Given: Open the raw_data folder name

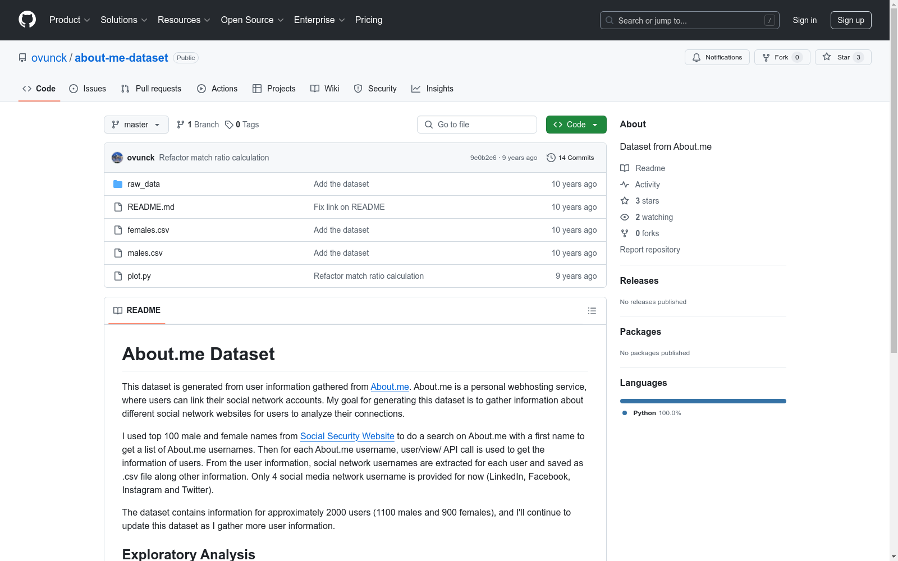Looking at the screenshot, I should point(144,184).
